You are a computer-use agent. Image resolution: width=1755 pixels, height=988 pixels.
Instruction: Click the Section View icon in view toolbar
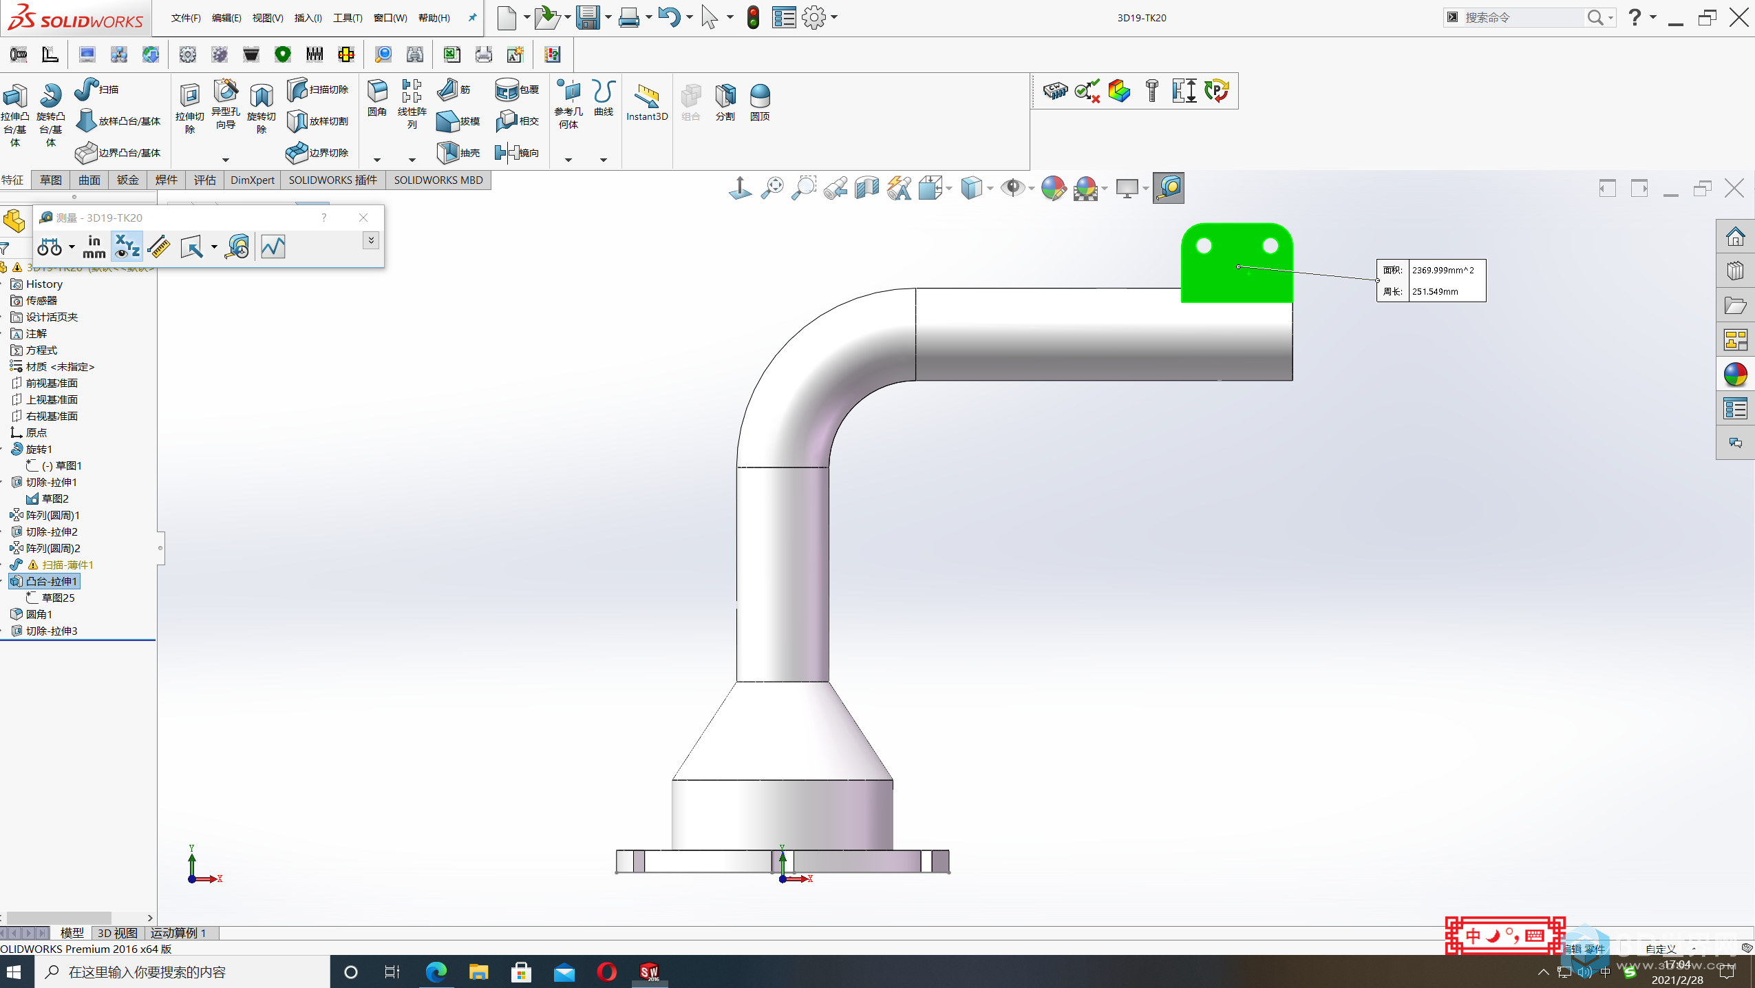pyautogui.click(x=866, y=188)
